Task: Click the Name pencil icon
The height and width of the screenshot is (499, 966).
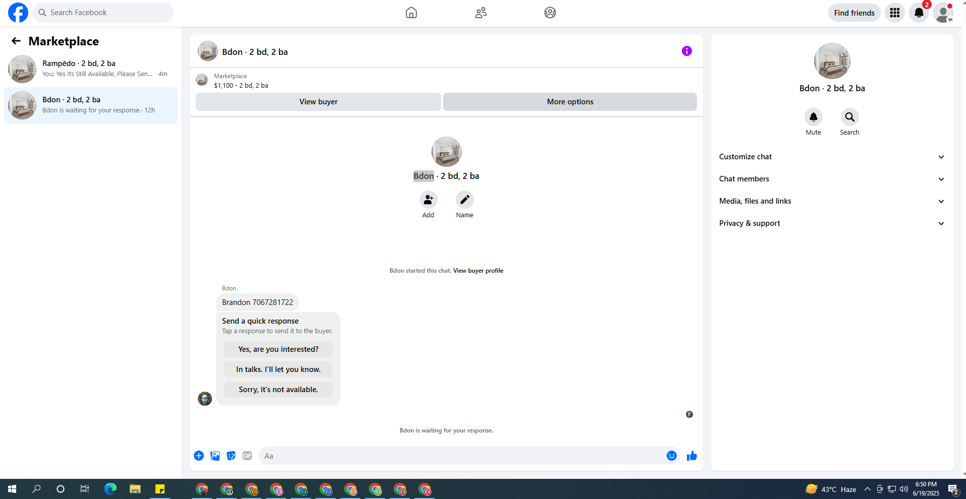Action: [465, 200]
